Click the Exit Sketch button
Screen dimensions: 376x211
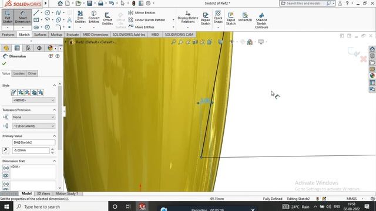coord(8,17)
